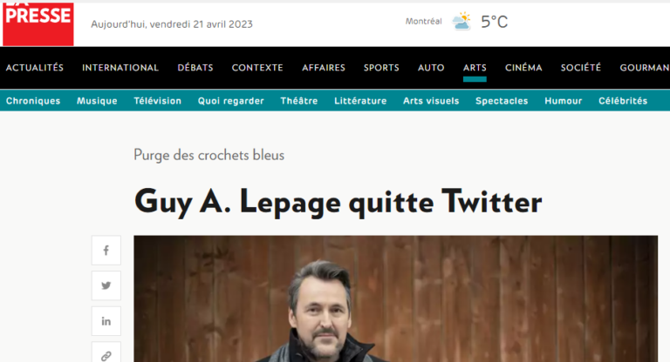Click the 5°C temperature reading
Image resolution: width=670 pixels, height=362 pixels.
tap(495, 22)
